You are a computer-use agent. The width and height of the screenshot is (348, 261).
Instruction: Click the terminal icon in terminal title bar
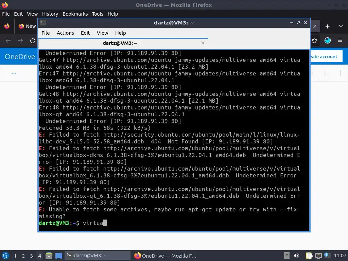tap(43, 23)
